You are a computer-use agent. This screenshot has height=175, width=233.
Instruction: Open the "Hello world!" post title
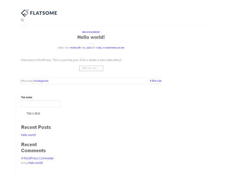[x=91, y=37]
